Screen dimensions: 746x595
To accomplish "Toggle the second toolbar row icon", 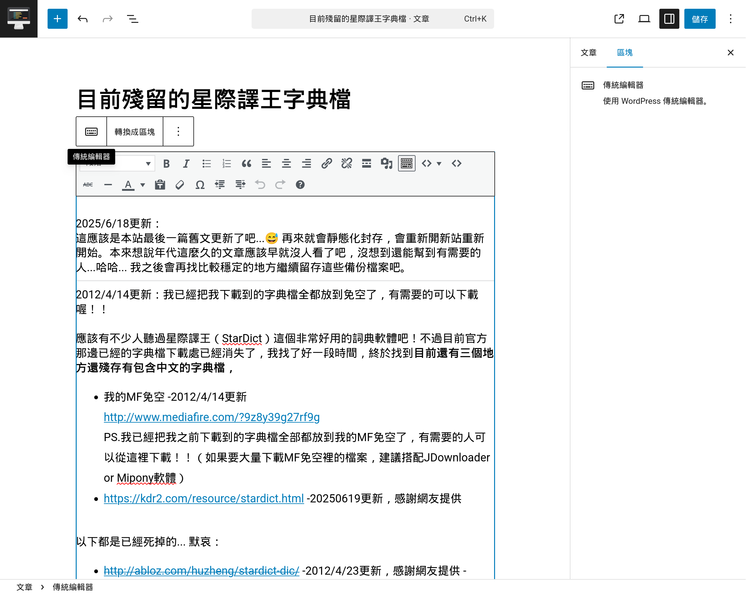I will (406, 164).
